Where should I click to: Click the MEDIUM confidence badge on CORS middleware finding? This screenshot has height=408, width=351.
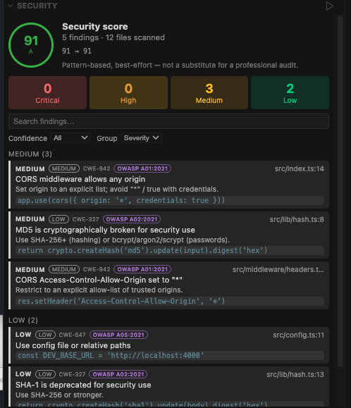click(x=64, y=168)
